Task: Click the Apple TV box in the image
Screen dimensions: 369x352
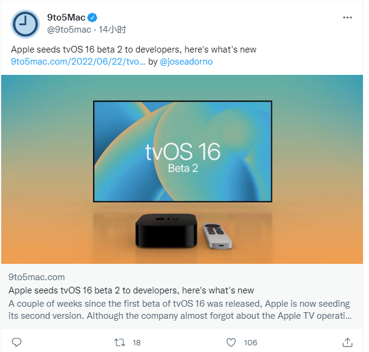Action: point(166,231)
